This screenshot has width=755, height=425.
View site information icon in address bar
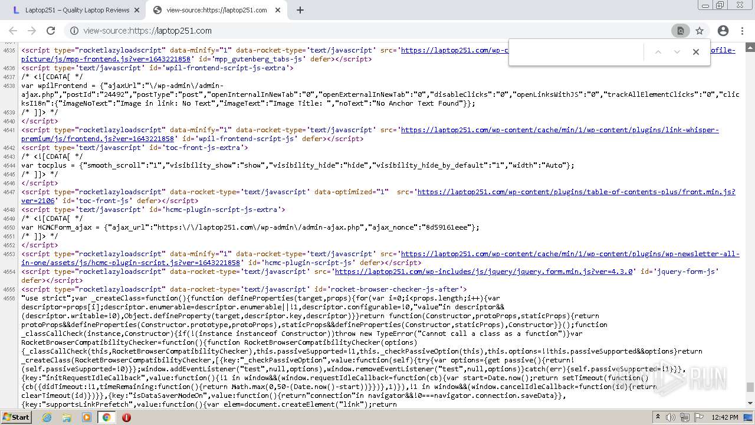74,31
